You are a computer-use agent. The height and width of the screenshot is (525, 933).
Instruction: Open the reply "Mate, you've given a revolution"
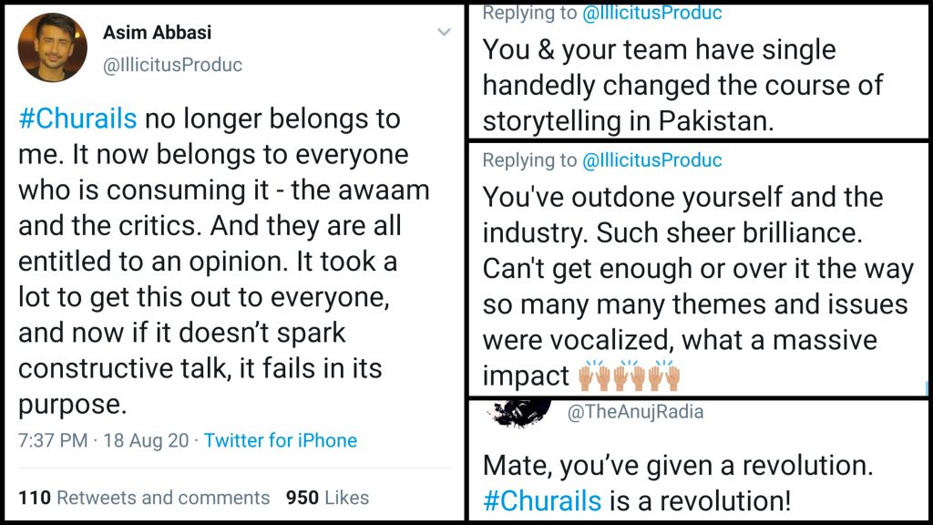(x=678, y=467)
